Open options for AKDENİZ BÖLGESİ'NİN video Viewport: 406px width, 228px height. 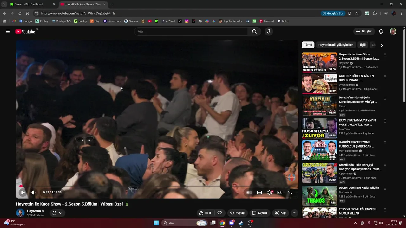click(x=385, y=77)
